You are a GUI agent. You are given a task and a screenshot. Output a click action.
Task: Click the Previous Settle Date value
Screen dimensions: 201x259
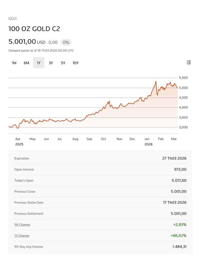point(174,203)
